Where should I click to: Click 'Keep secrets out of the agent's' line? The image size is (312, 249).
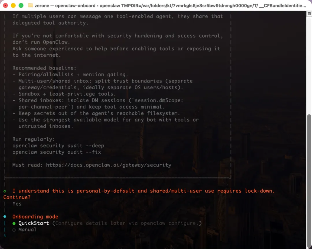point(96,113)
